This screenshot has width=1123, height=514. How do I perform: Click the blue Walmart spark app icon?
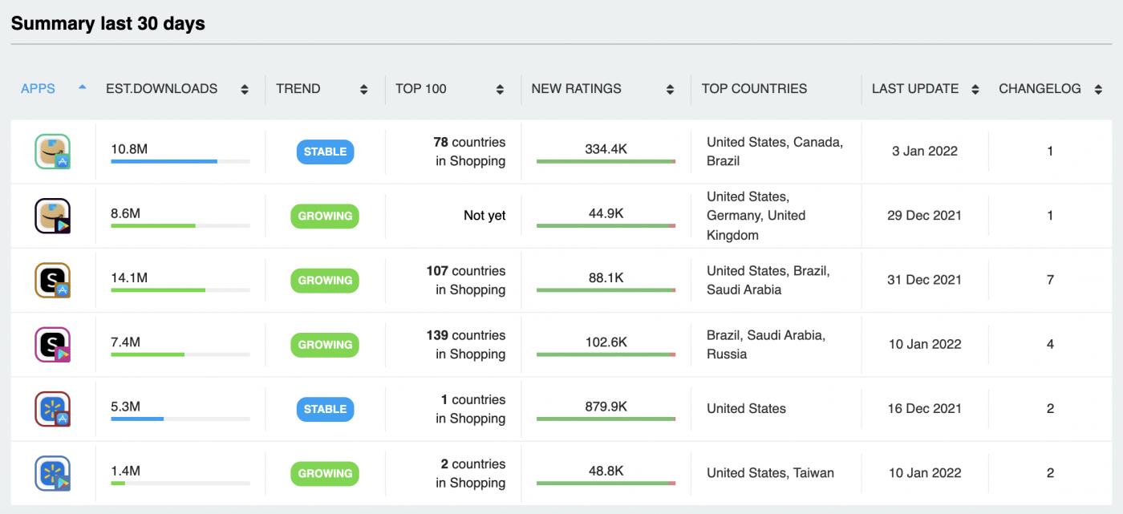click(x=52, y=473)
